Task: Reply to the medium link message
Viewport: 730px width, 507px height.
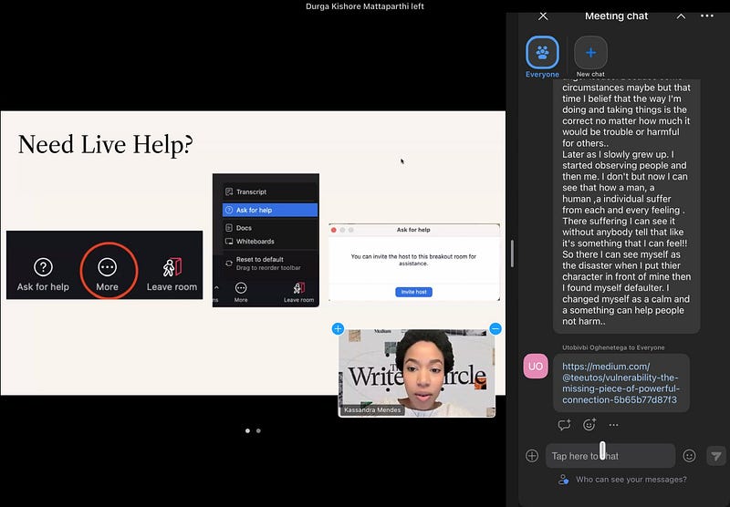Action: pyautogui.click(x=564, y=425)
